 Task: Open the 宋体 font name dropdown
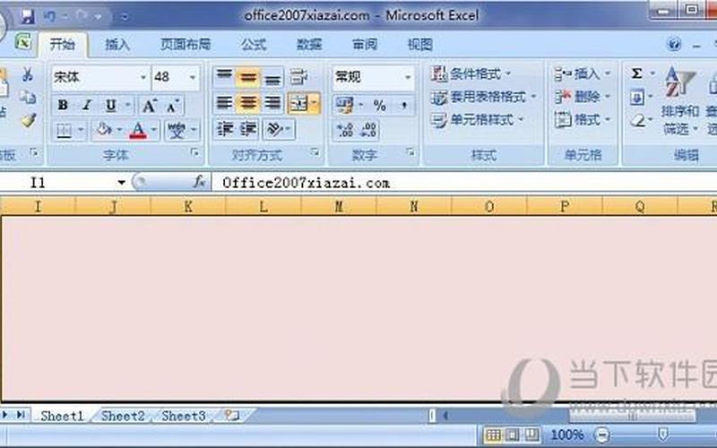143,77
